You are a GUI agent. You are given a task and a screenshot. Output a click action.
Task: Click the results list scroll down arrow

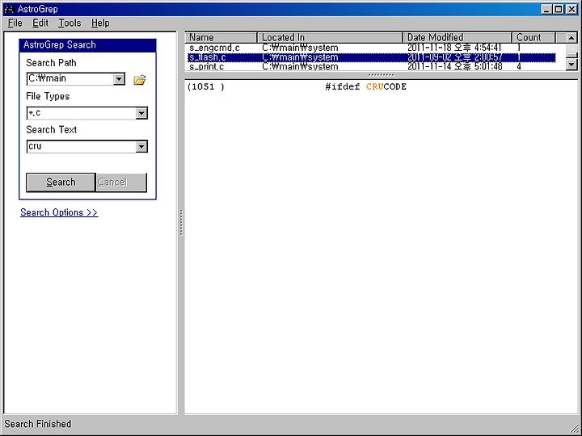point(571,65)
